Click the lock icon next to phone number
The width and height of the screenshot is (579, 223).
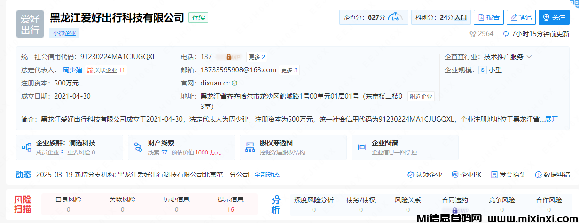click(229, 57)
